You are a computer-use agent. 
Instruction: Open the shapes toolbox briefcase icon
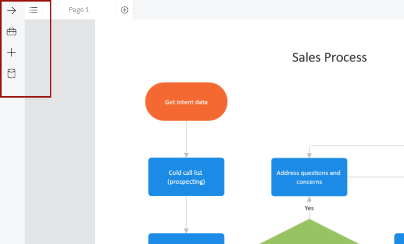[12, 31]
